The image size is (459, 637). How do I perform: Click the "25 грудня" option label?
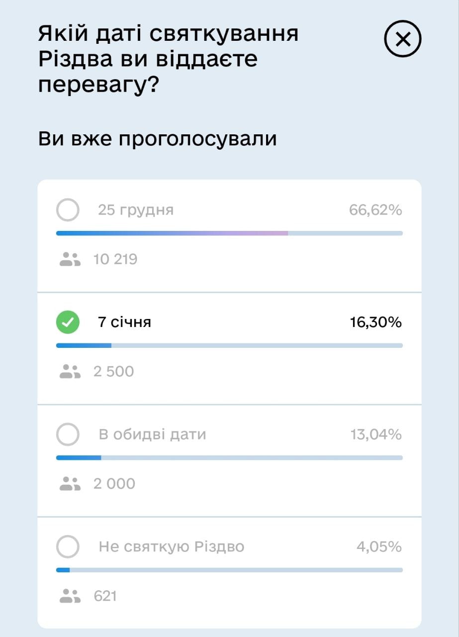point(136,210)
